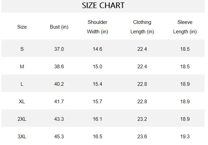Click the L size row label
Image resolution: width=208 pixels, height=145 pixels.
(x=22, y=84)
